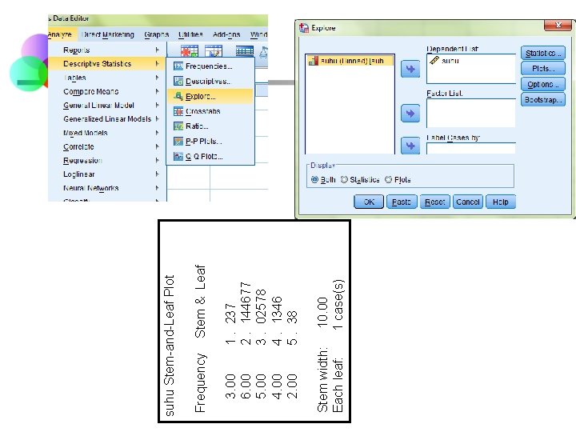Viewport: 576px width, 432px height.
Task: Open the Add-ons menu
Action: tap(226, 34)
